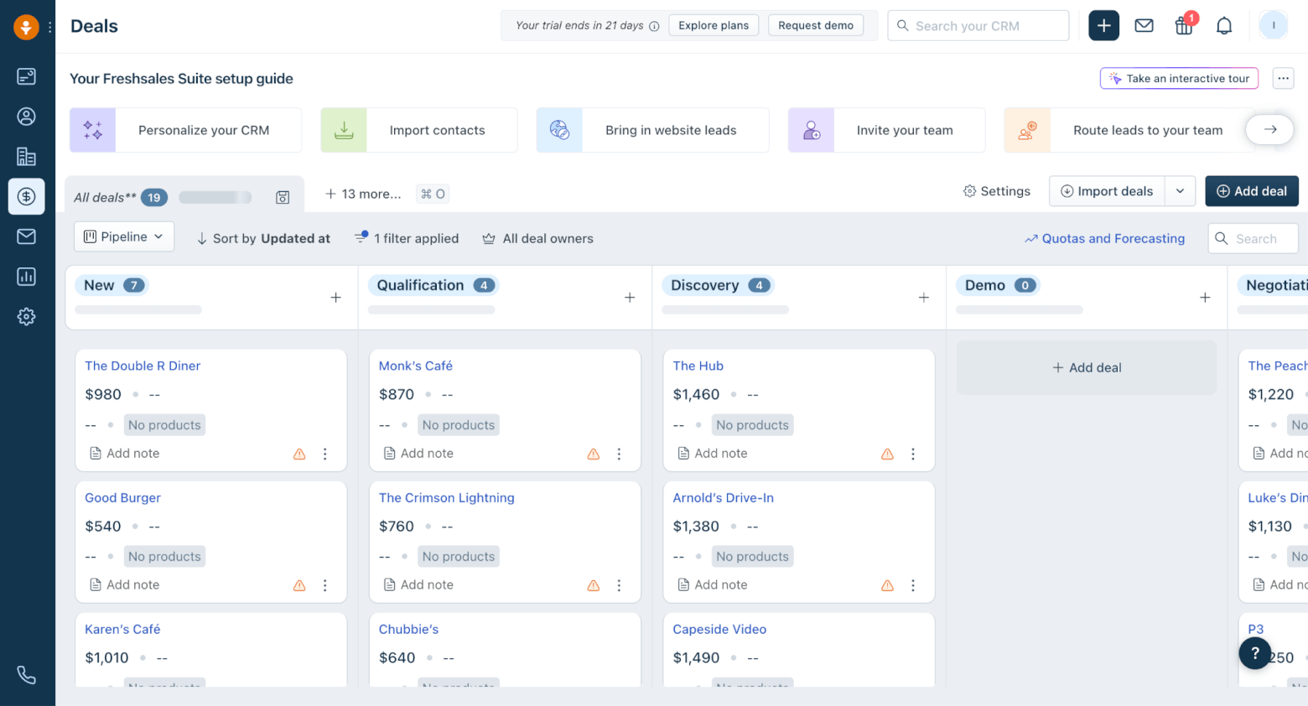
Task: Add a deal in the Qualification stage
Action: (630, 298)
